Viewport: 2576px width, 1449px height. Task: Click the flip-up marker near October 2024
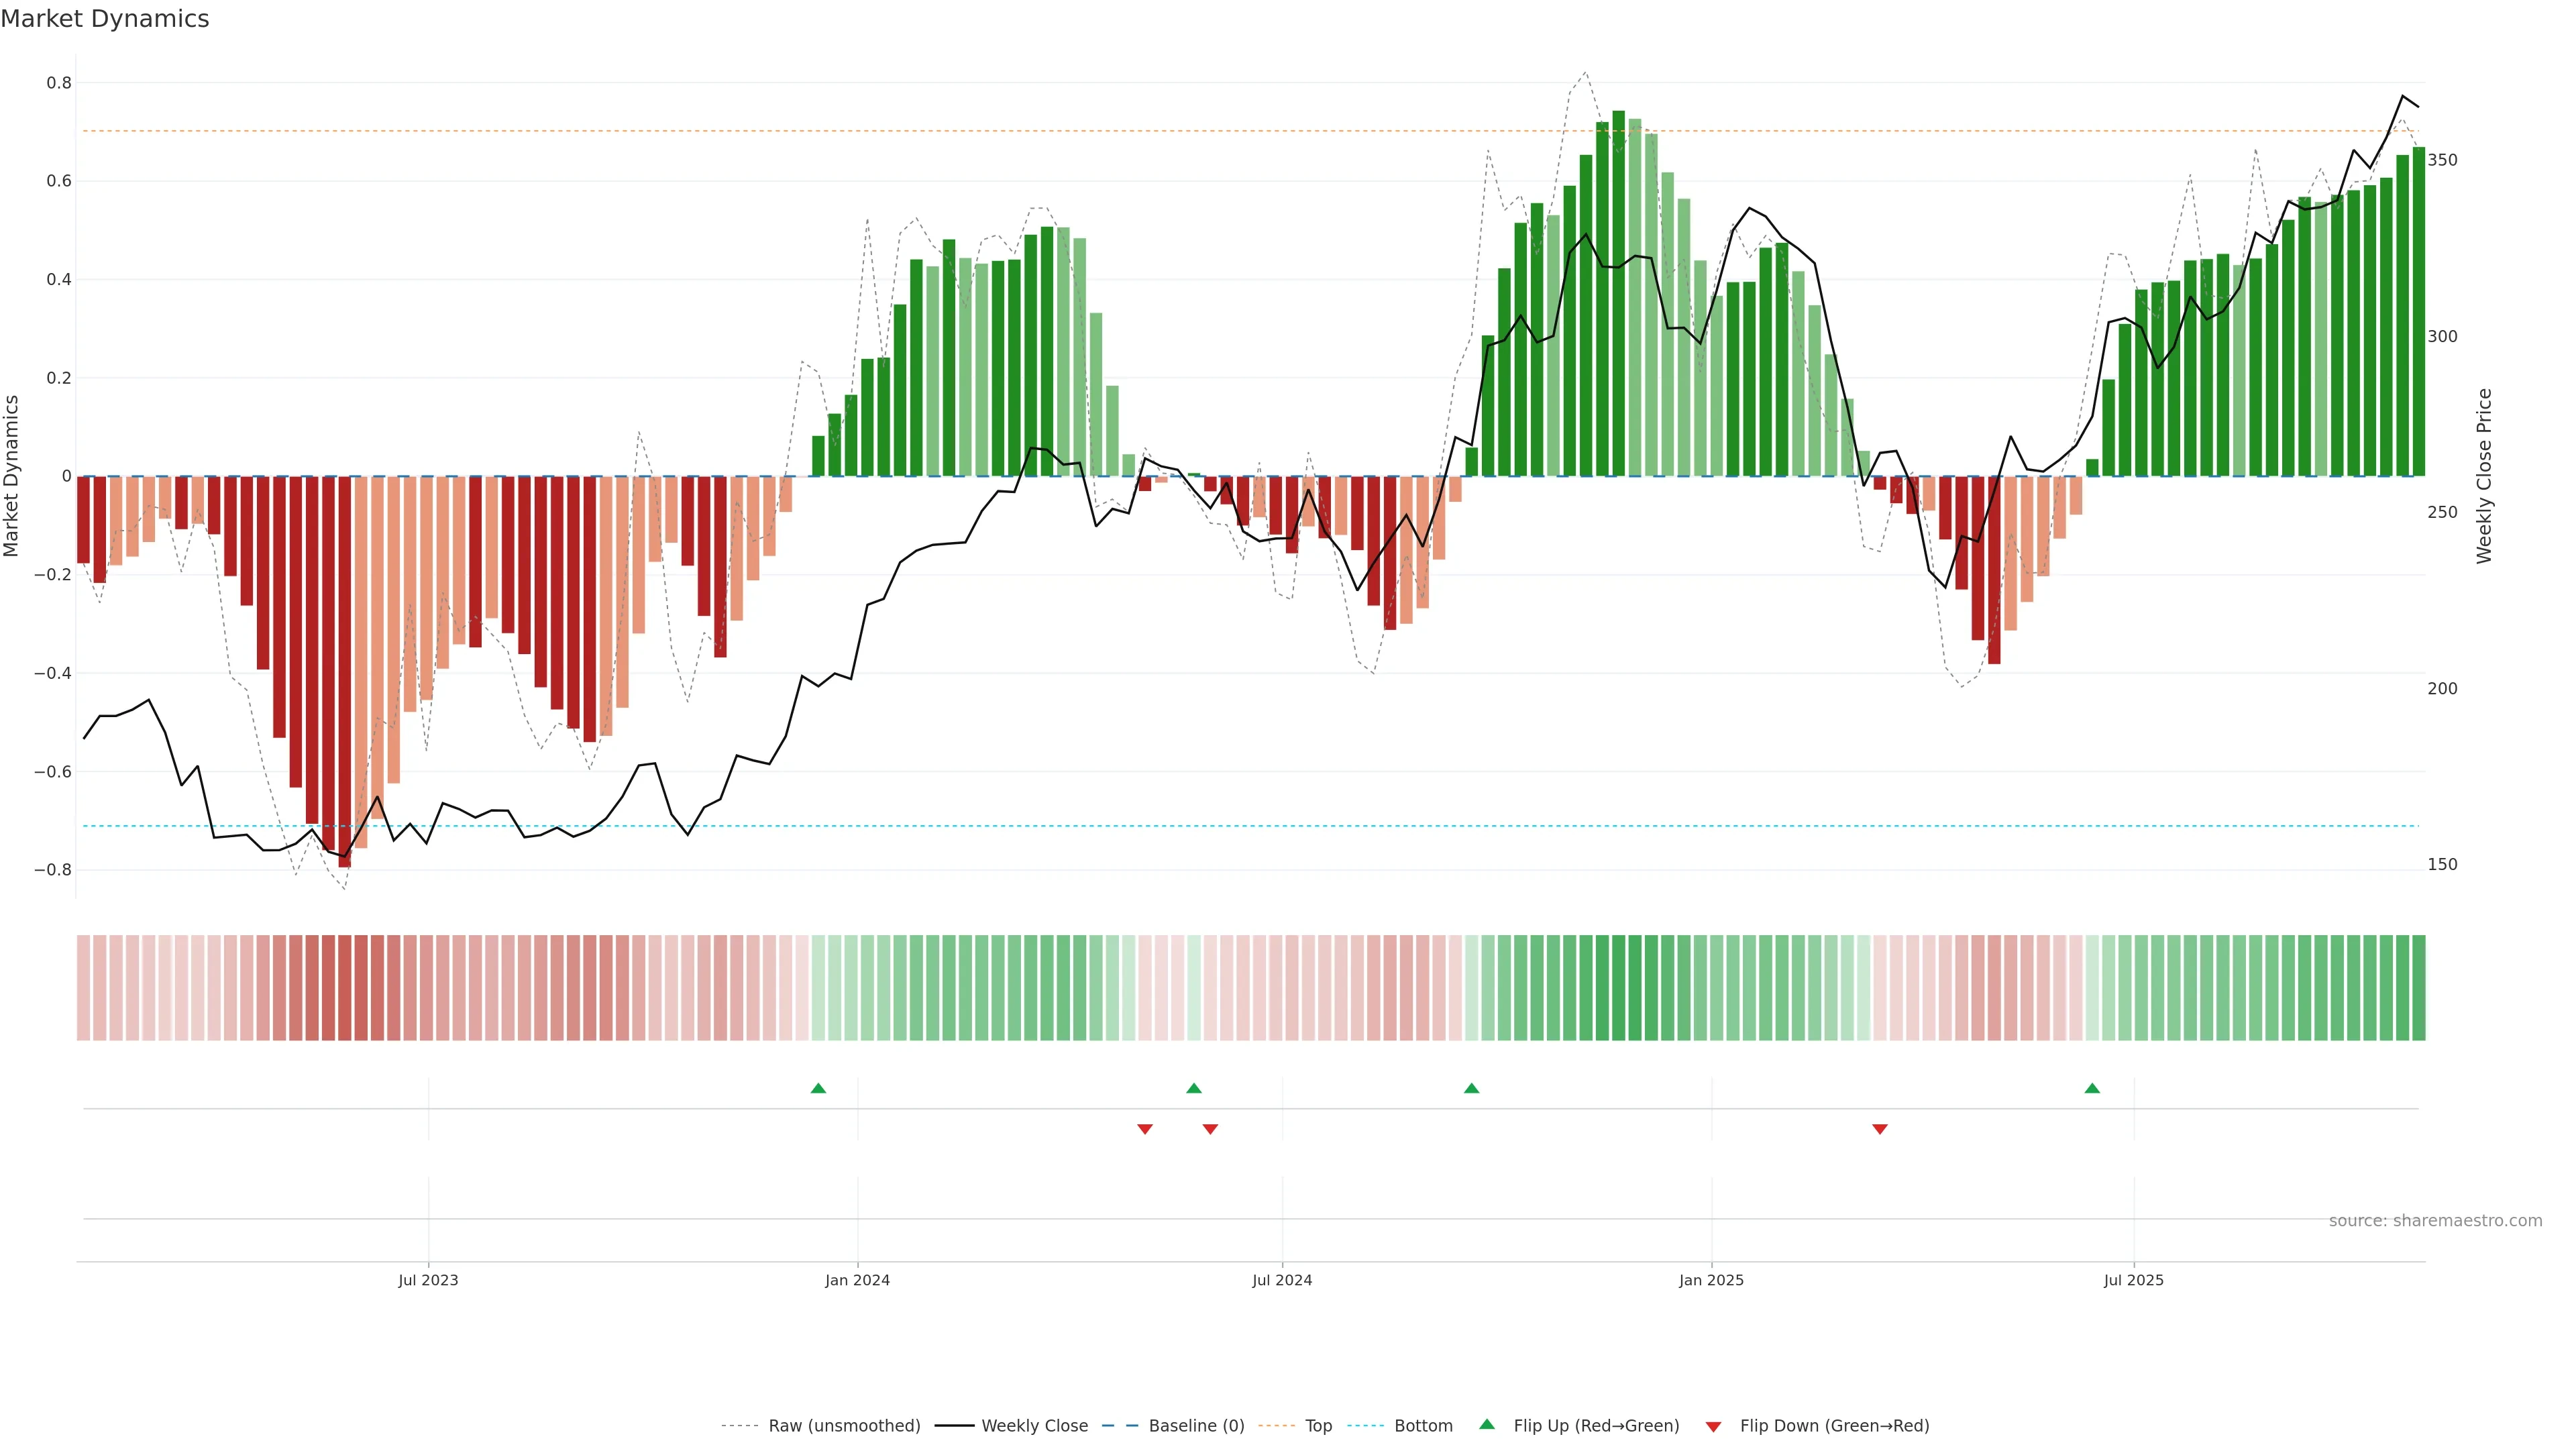point(1471,1088)
